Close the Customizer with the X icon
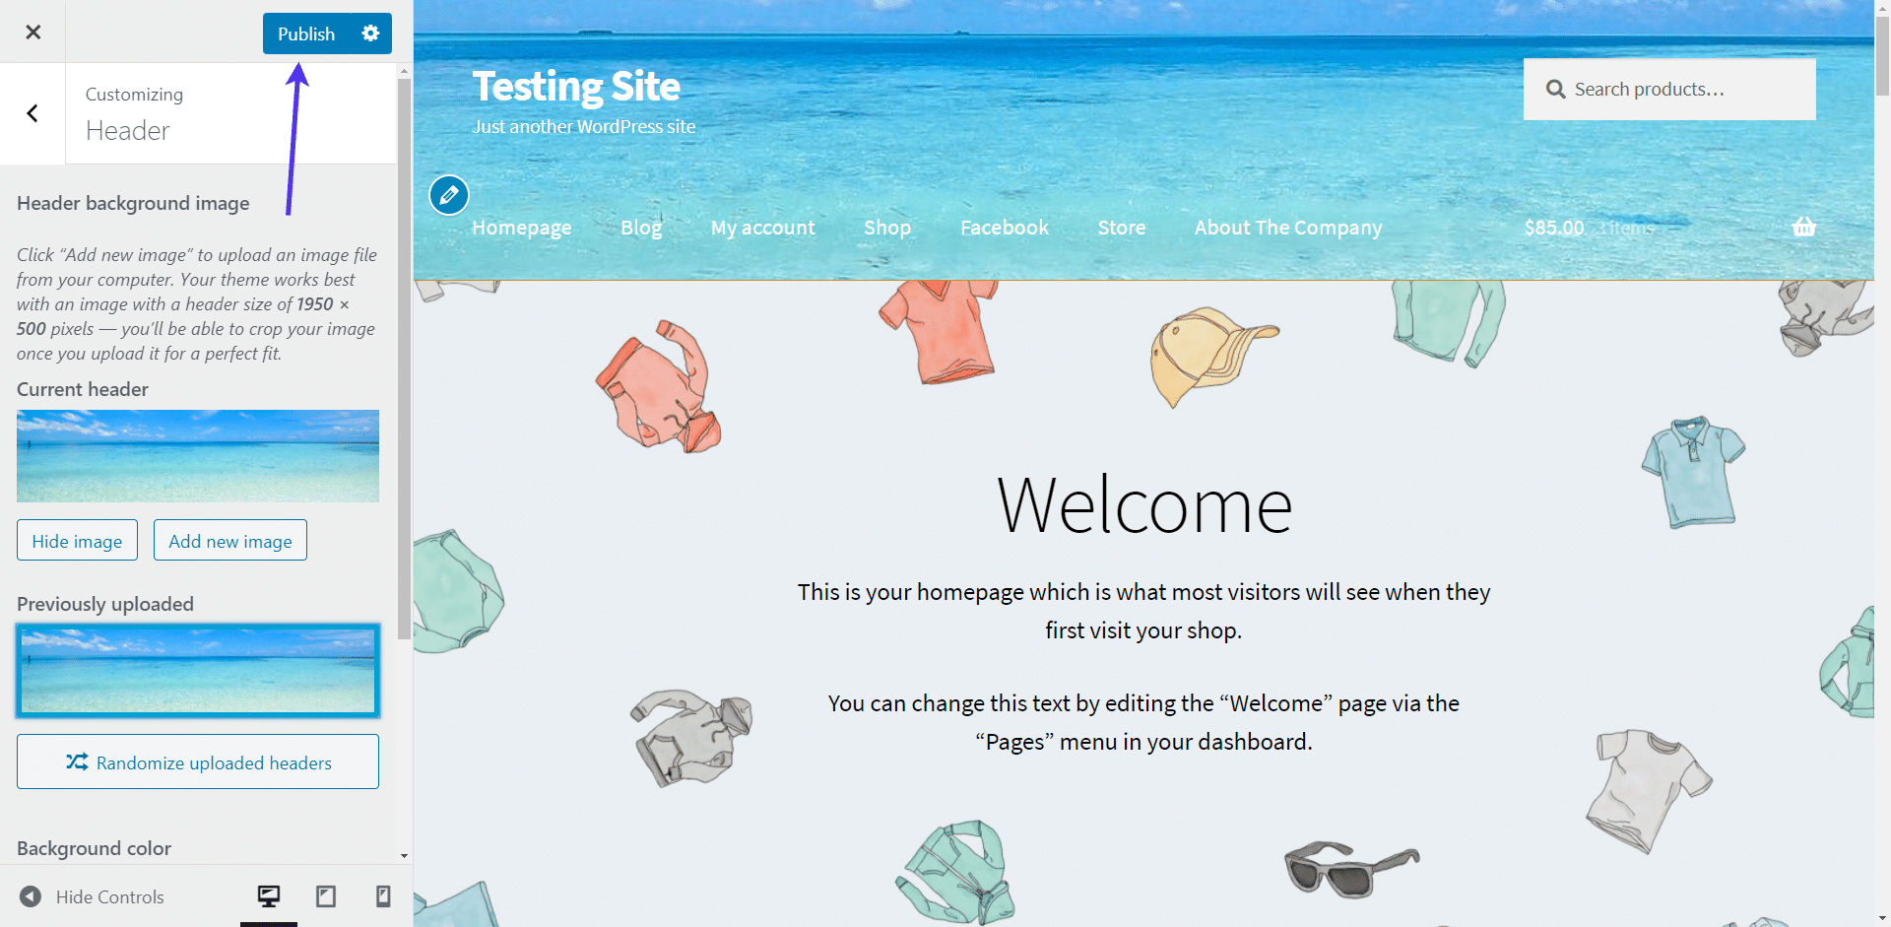The height and width of the screenshot is (927, 1891). [x=33, y=32]
